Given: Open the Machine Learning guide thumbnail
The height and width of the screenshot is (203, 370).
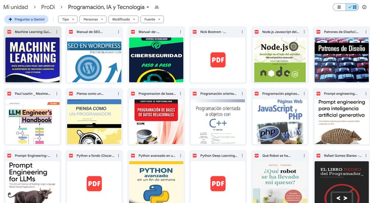Looking at the screenshot, I should [x=32, y=60].
